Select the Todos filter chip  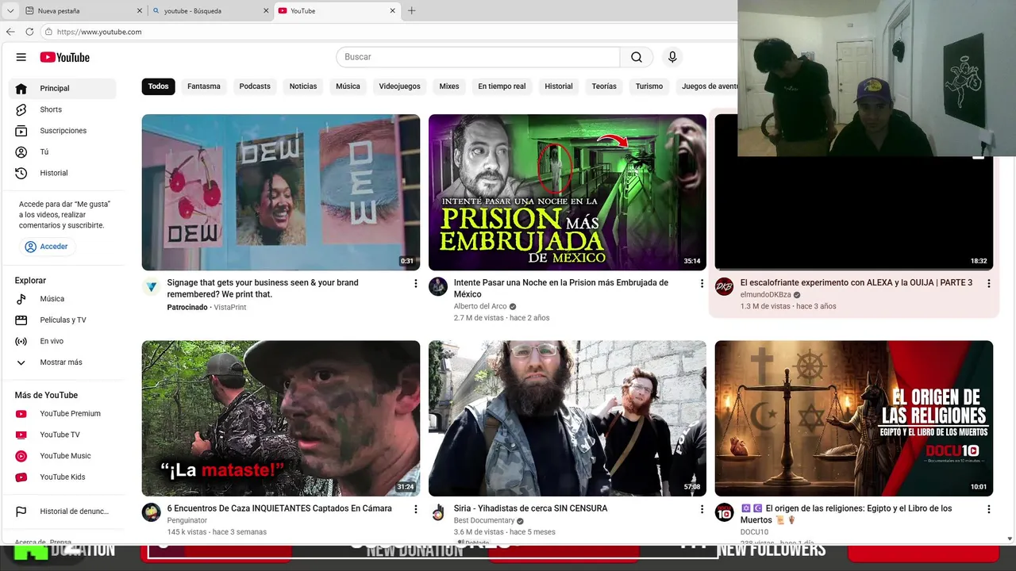(158, 86)
